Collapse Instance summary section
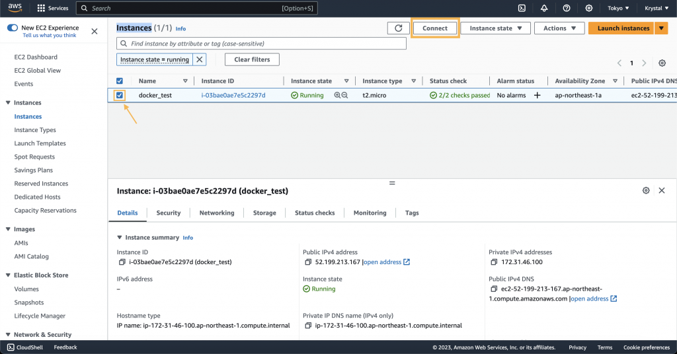Image resolution: width=677 pixels, height=354 pixels. tap(120, 238)
